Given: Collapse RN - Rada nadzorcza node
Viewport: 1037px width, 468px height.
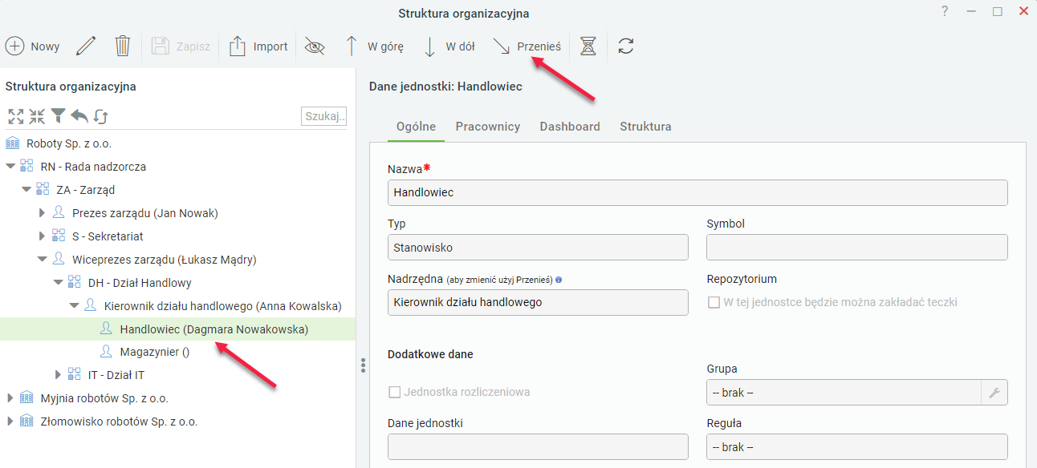Looking at the screenshot, I should tap(10, 167).
